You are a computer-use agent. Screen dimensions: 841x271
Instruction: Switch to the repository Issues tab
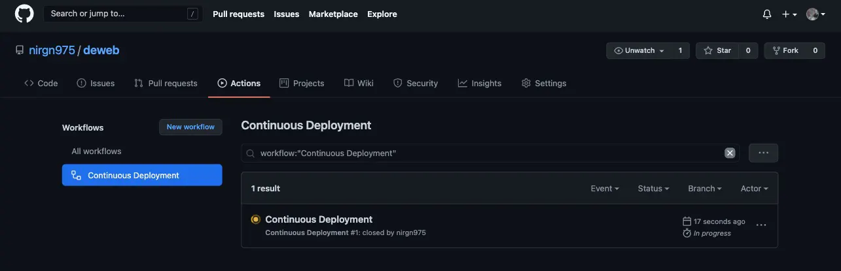(x=96, y=83)
